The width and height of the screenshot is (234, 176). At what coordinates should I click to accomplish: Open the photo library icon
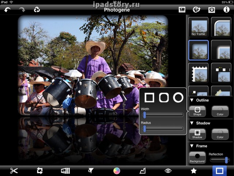(x=182, y=10)
